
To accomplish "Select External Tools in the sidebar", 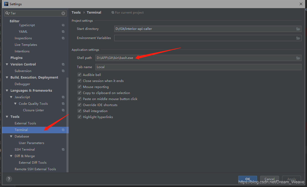I will coord(25,123).
